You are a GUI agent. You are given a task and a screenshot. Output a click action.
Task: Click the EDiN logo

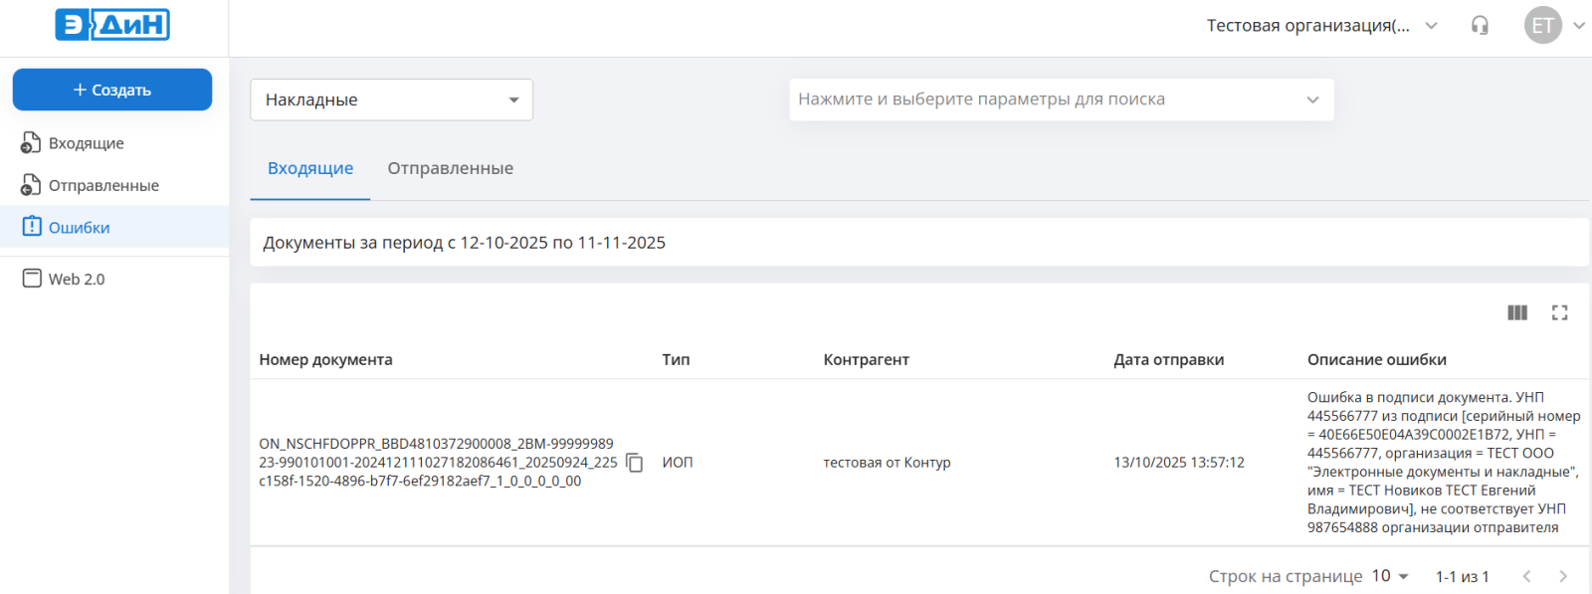click(x=112, y=25)
